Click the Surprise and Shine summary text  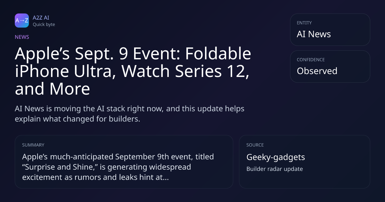[118, 167]
